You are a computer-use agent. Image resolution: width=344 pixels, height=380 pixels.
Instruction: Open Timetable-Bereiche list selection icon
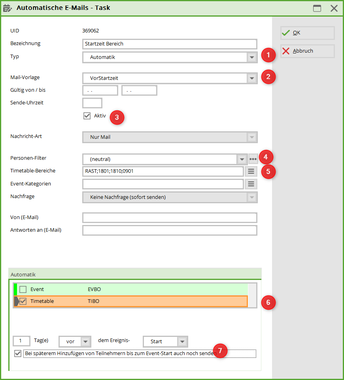[x=251, y=171]
